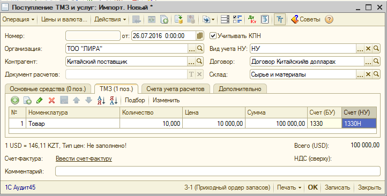Image resolution: width=387 pixels, height=196 pixels.
Task: Clear the Документ расчетов field
Action: click(199, 74)
